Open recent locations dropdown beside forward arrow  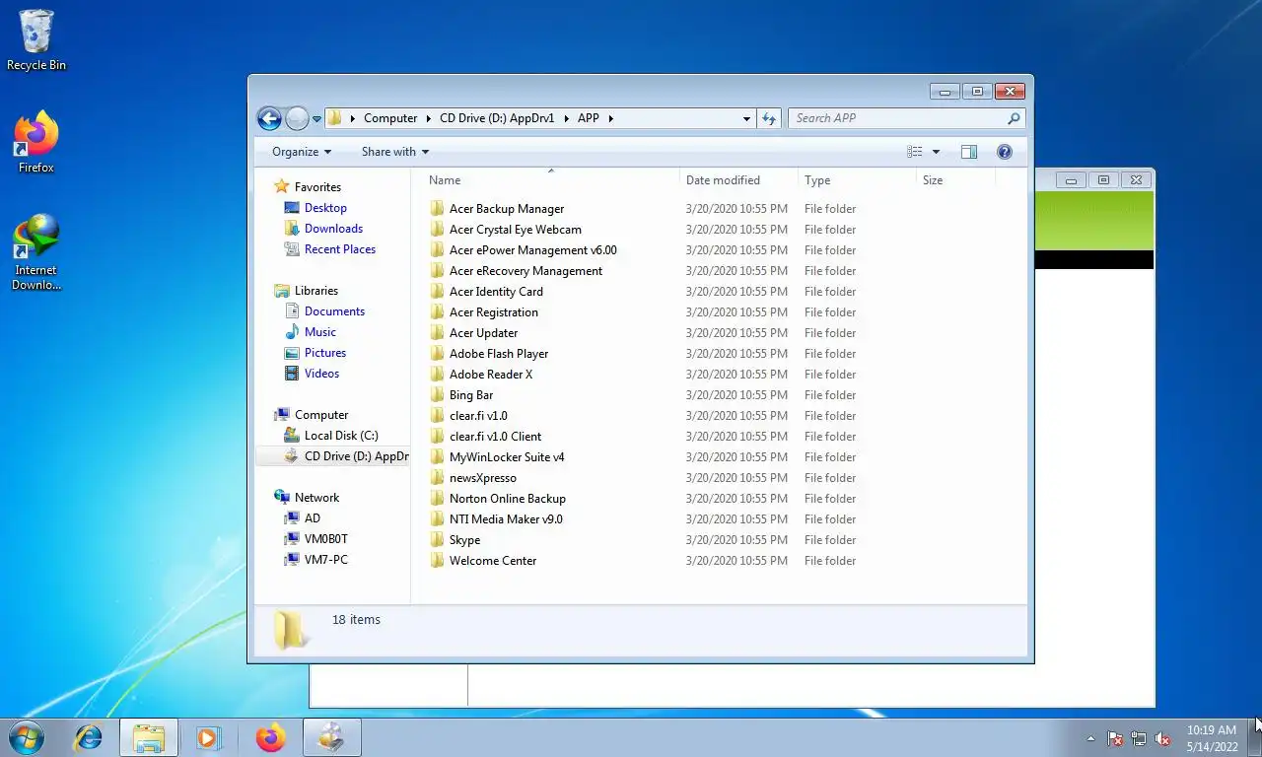click(x=316, y=119)
